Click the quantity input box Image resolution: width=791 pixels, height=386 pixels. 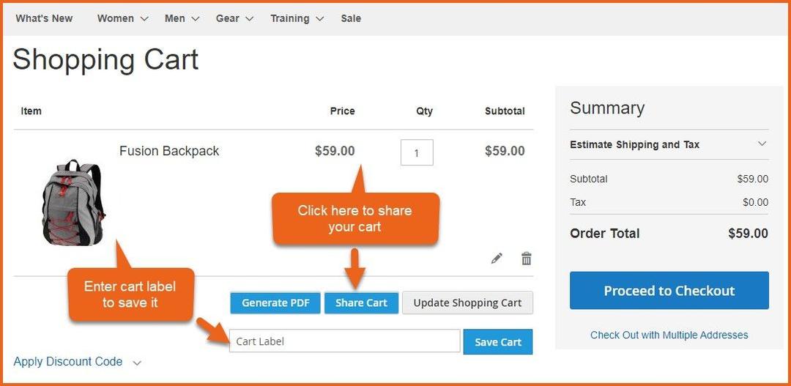pos(417,153)
